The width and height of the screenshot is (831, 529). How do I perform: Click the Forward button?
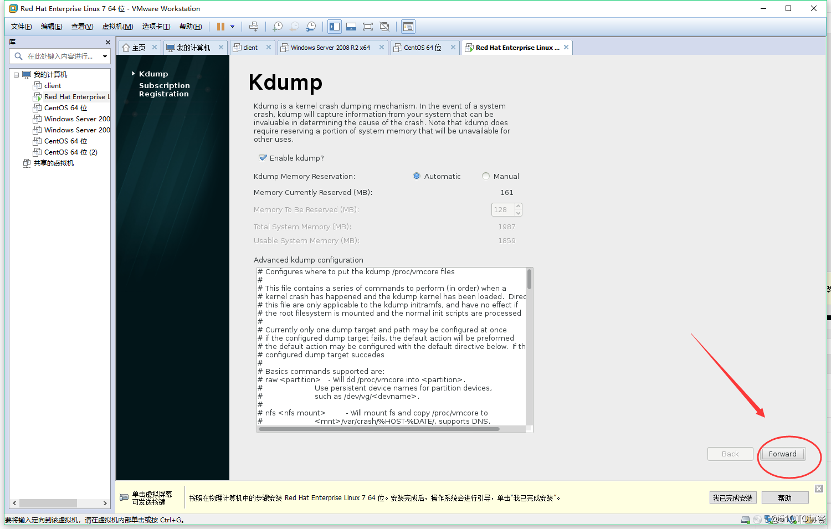(783, 454)
